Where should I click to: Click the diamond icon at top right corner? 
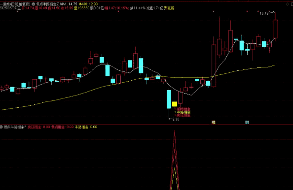tap(288, 4)
